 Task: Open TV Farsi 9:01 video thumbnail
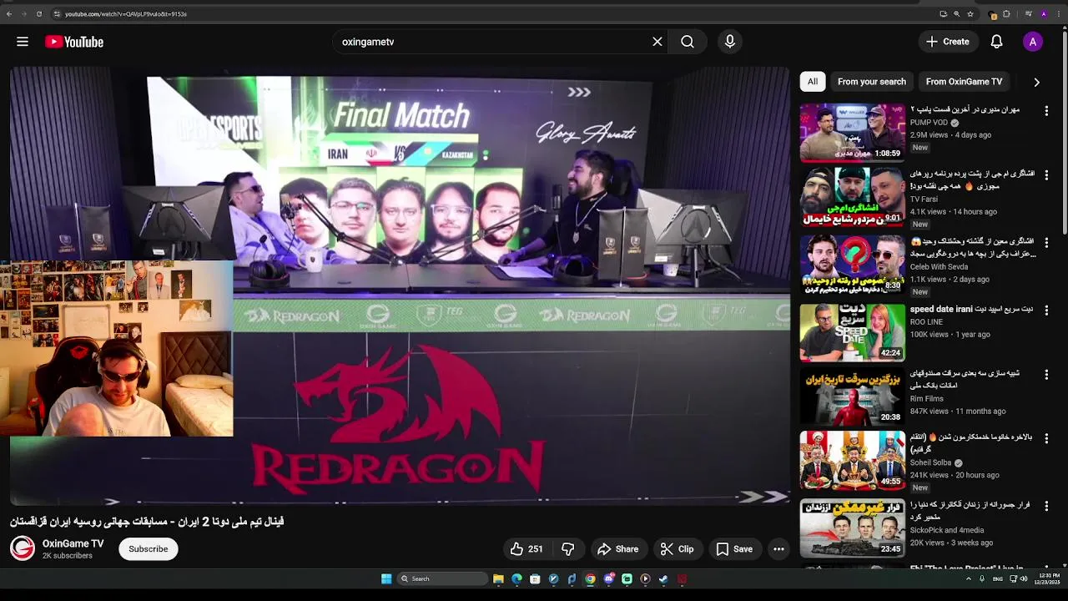tap(852, 198)
